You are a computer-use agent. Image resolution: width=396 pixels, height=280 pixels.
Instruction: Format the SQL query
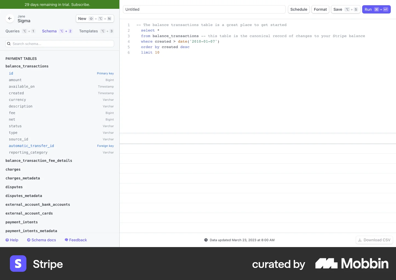[x=320, y=9]
